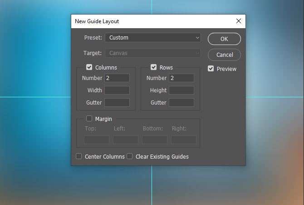Enable Clear Existing Guides checkbox
Image resolution: width=304 pixels, height=205 pixels.
click(x=130, y=156)
